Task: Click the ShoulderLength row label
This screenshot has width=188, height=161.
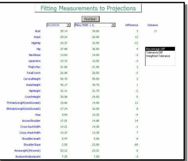Action: (x=31, y=138)
